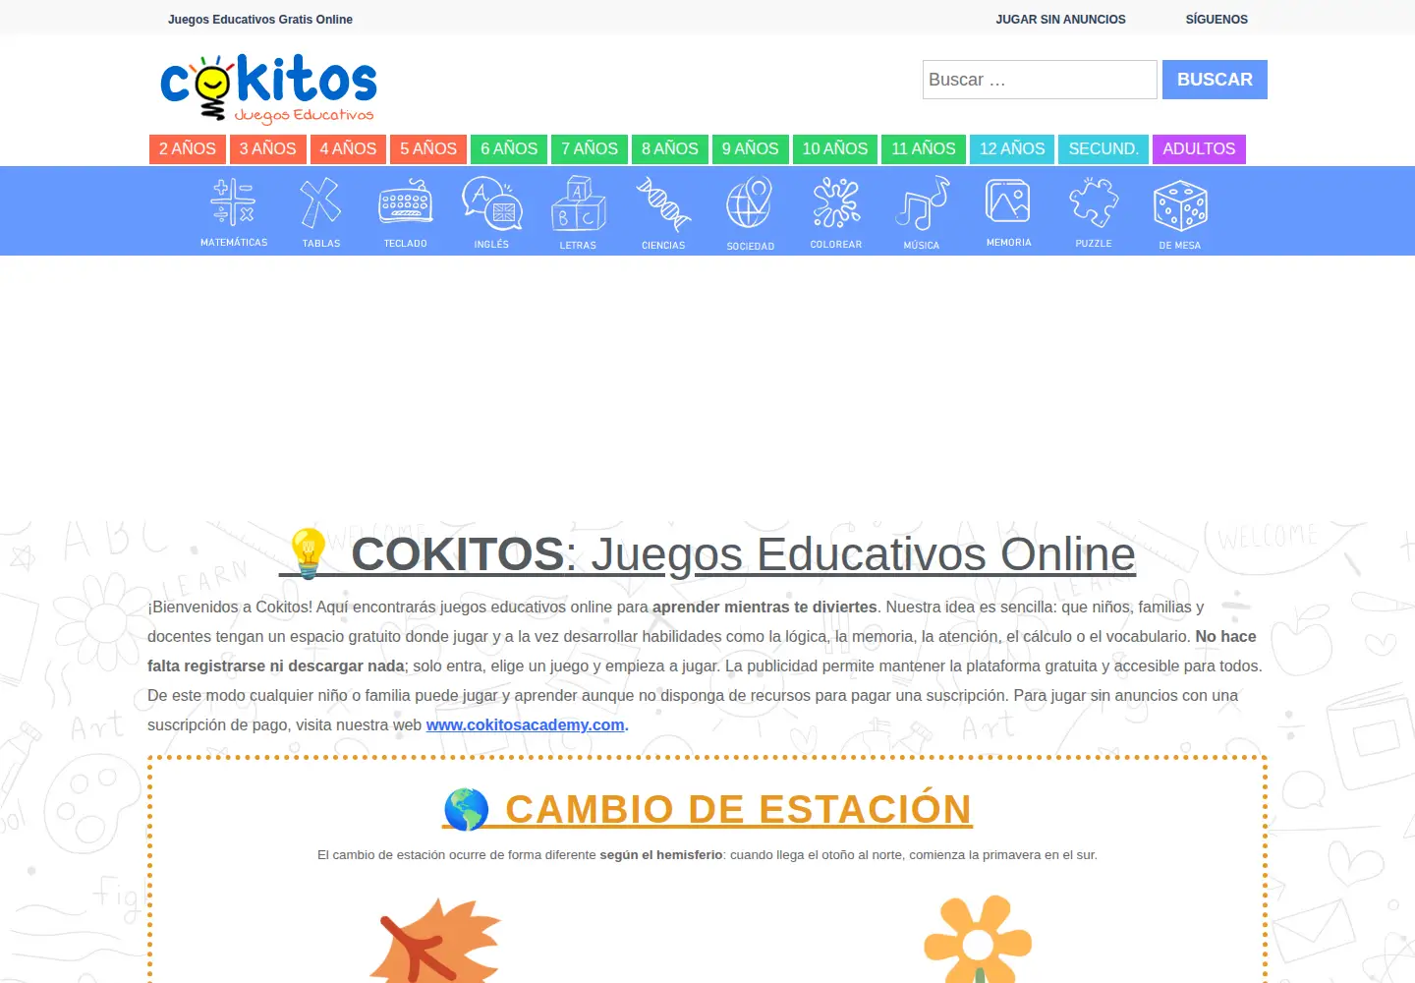The height and width of the screenshot is (983, 1415).
Task: Open the 8 AÑOS age tab
Action: pyautogui.click(x=670, y=149)
